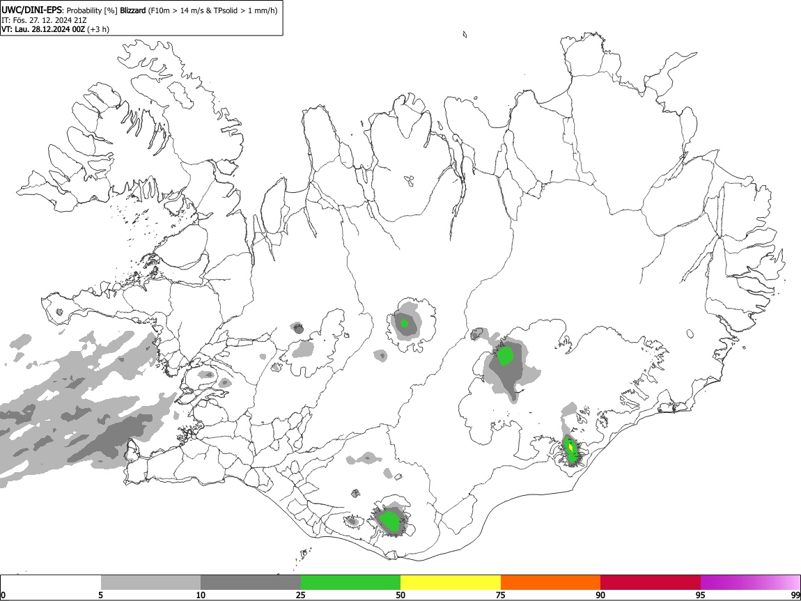Click the legend label '75'
Screen dimensions: 801x601
pos(501,595)
